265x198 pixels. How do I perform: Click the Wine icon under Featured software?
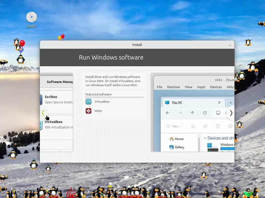[x=89, y=111]
